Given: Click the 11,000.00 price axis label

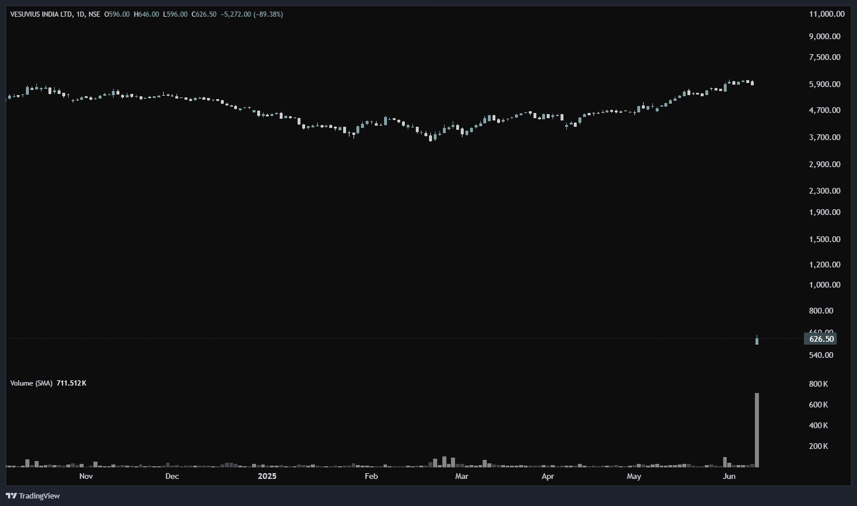Looking at the screenshot, I should click(826, 14).
